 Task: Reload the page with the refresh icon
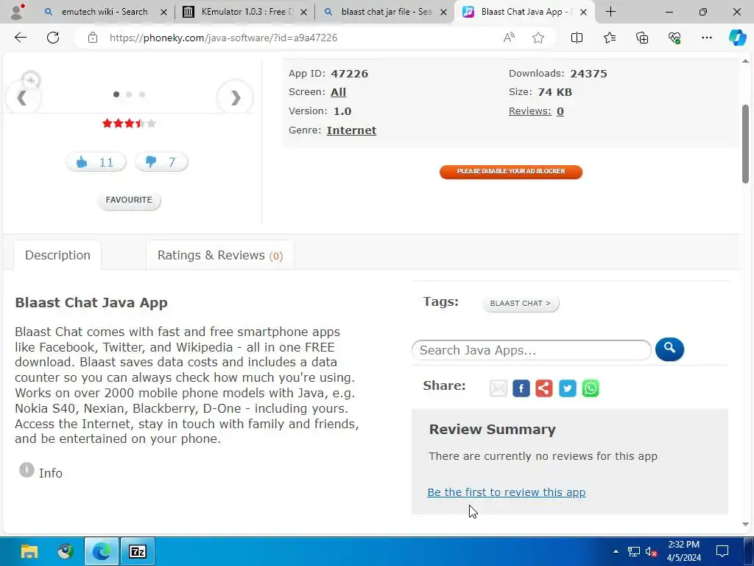tap(53, 38)
